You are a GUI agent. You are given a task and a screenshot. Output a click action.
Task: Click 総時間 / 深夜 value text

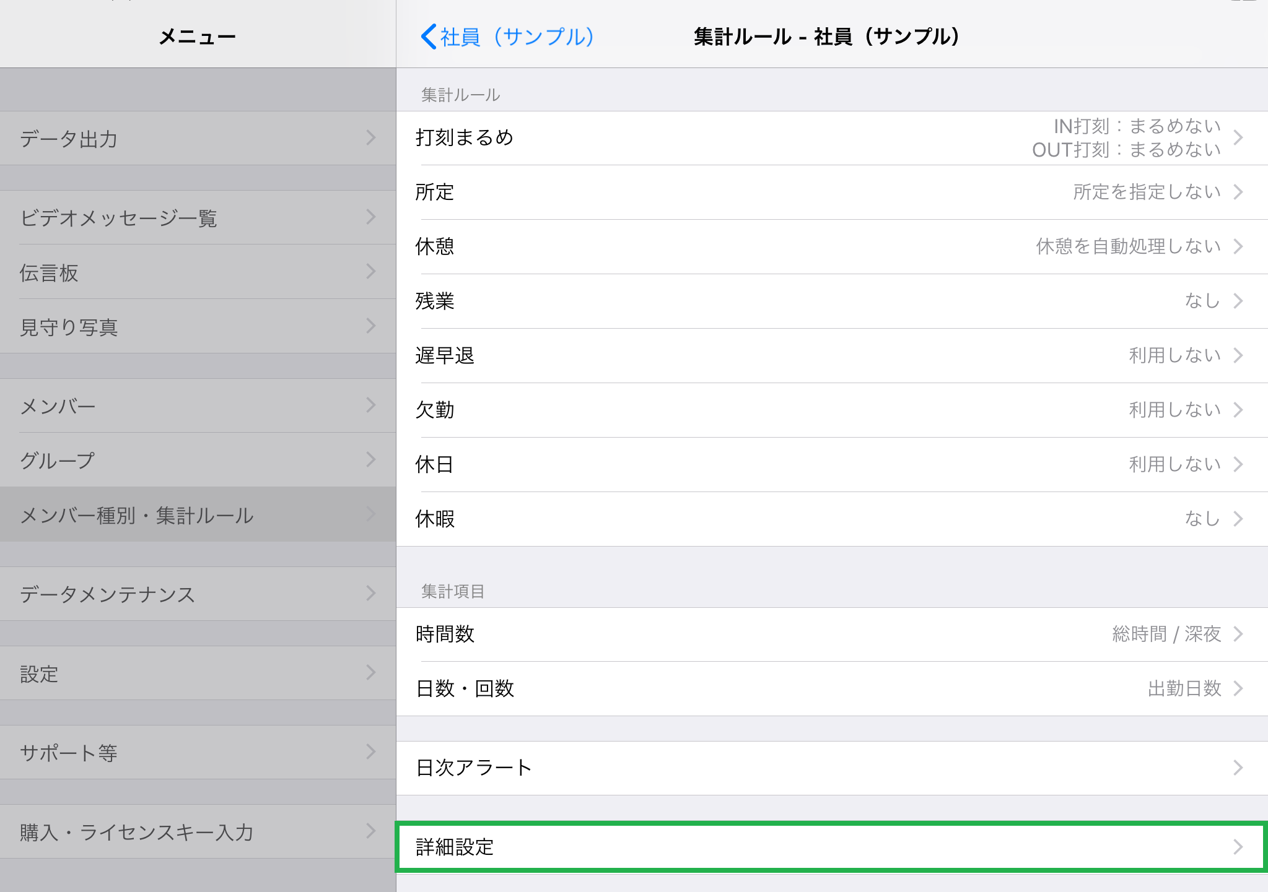click(x=1167, y=634)
